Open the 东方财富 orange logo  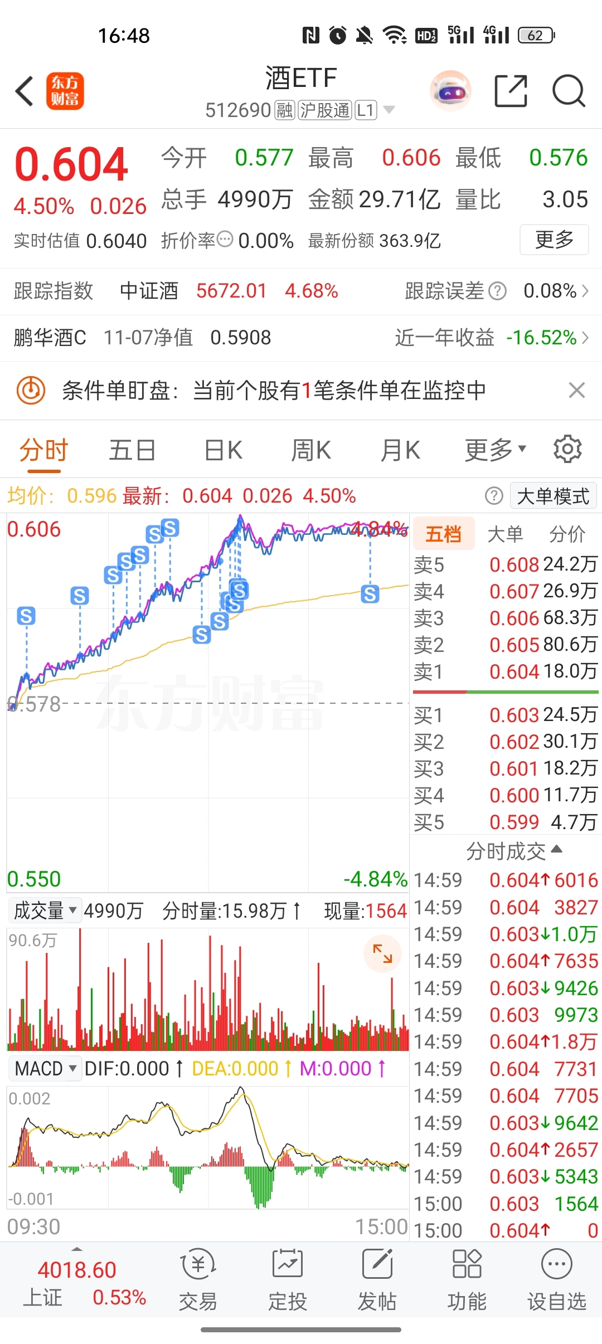pos(65,91)
